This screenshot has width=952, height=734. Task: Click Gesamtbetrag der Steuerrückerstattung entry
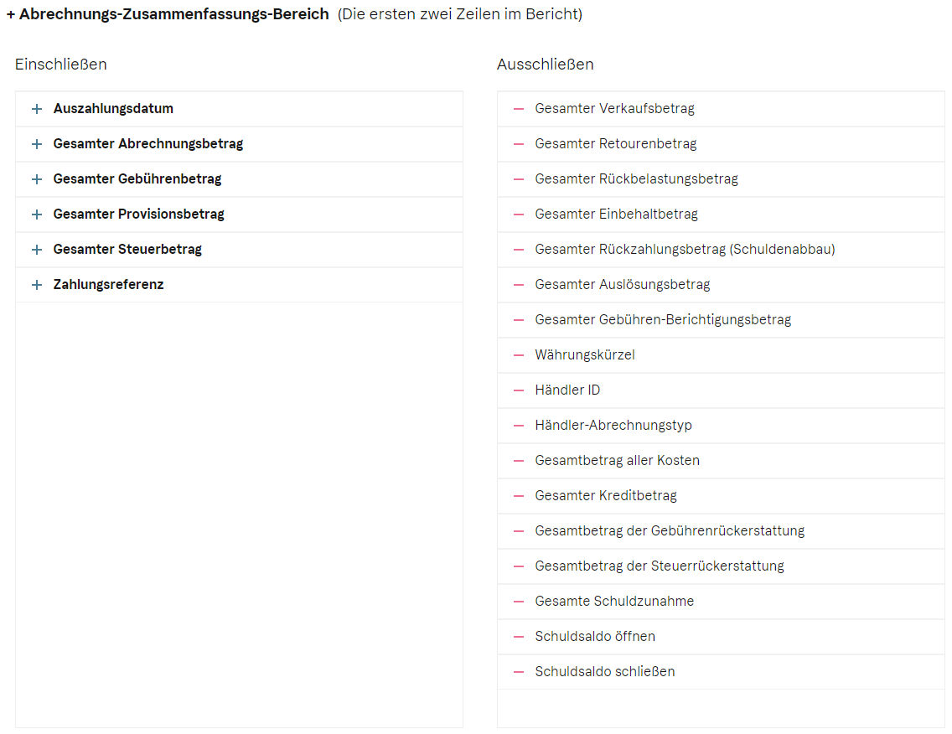[x=660, y=566]
